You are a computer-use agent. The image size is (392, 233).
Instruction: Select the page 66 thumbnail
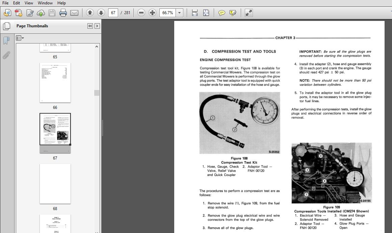click(x=55, y=83)
